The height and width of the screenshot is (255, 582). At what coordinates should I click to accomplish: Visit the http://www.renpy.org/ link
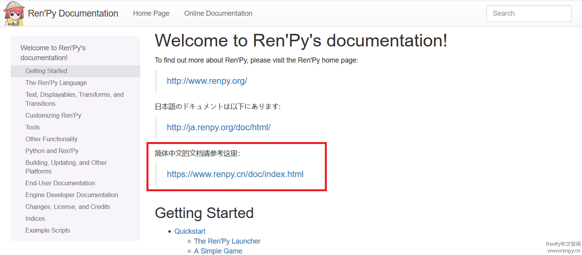207,81
